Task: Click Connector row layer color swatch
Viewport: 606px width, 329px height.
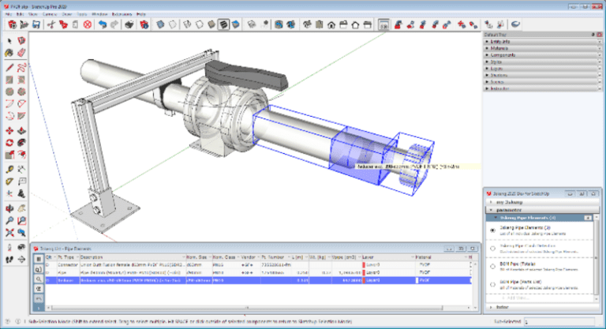Action: click(x=364, y=265)
